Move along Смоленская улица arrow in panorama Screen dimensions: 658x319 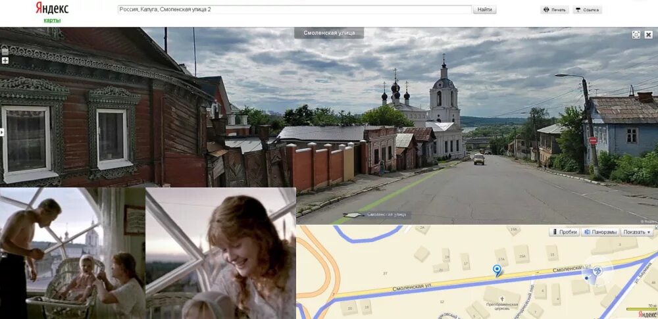tap(354, 215)
